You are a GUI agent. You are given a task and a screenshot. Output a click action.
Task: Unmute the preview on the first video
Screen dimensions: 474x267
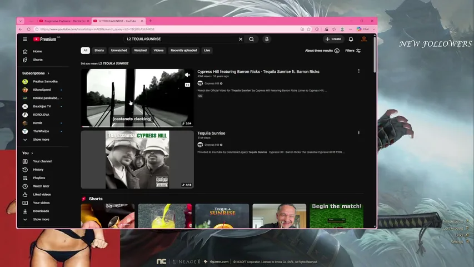pyautogui.click(x=187, y=75)
